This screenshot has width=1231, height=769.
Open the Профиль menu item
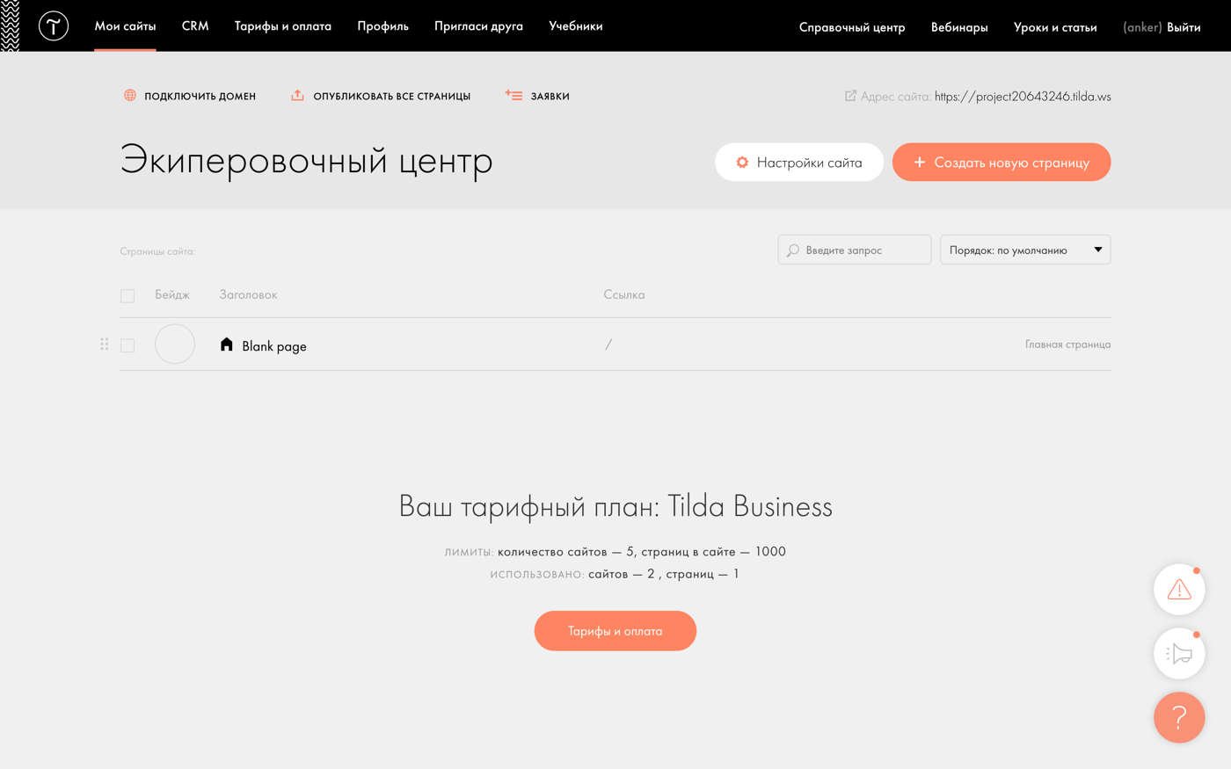[382, 26]
